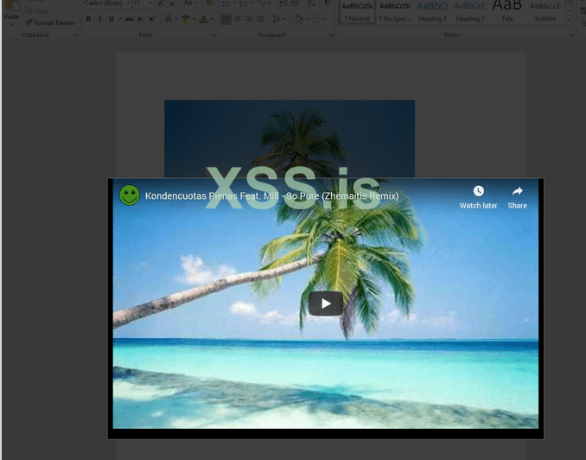Play the YouTube video
Screen dimensions: 586x460
326,303
